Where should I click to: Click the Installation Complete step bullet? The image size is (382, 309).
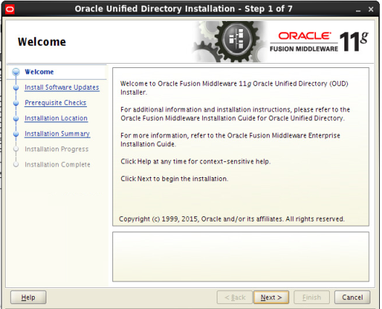coord(16,164)
